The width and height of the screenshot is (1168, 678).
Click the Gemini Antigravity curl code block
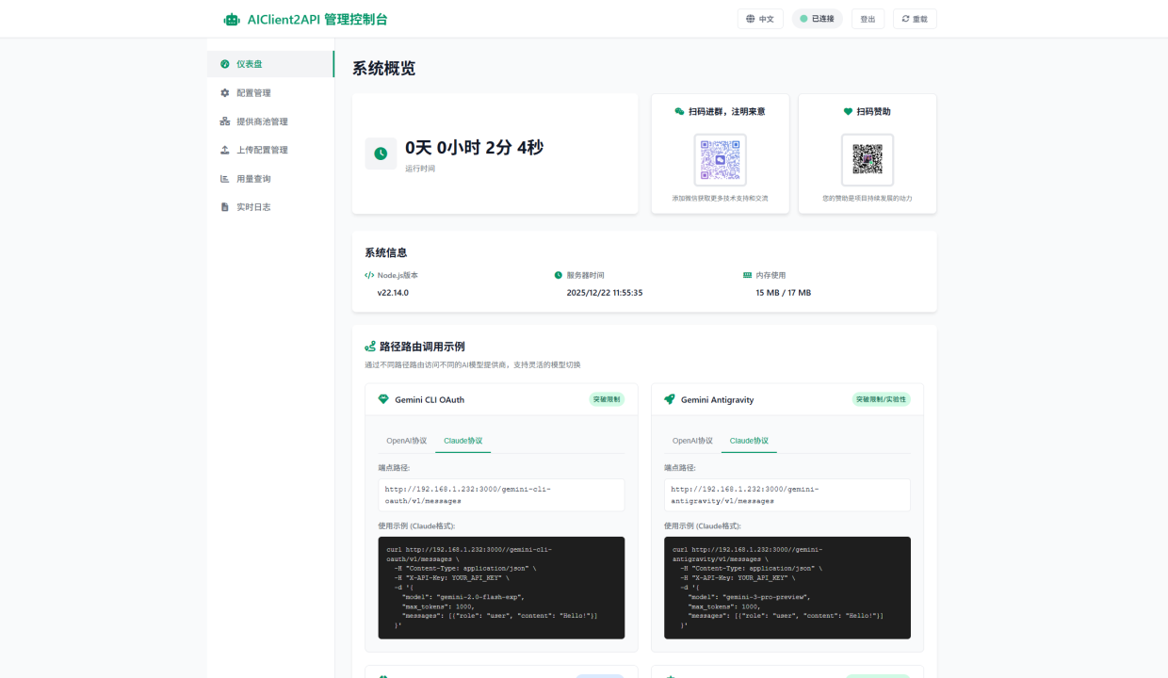[x=787, y=588]
